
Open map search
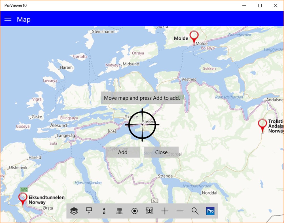click(x=195, y=211)
